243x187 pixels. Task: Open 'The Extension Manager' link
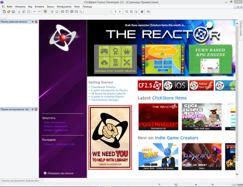tap(105, 100)
